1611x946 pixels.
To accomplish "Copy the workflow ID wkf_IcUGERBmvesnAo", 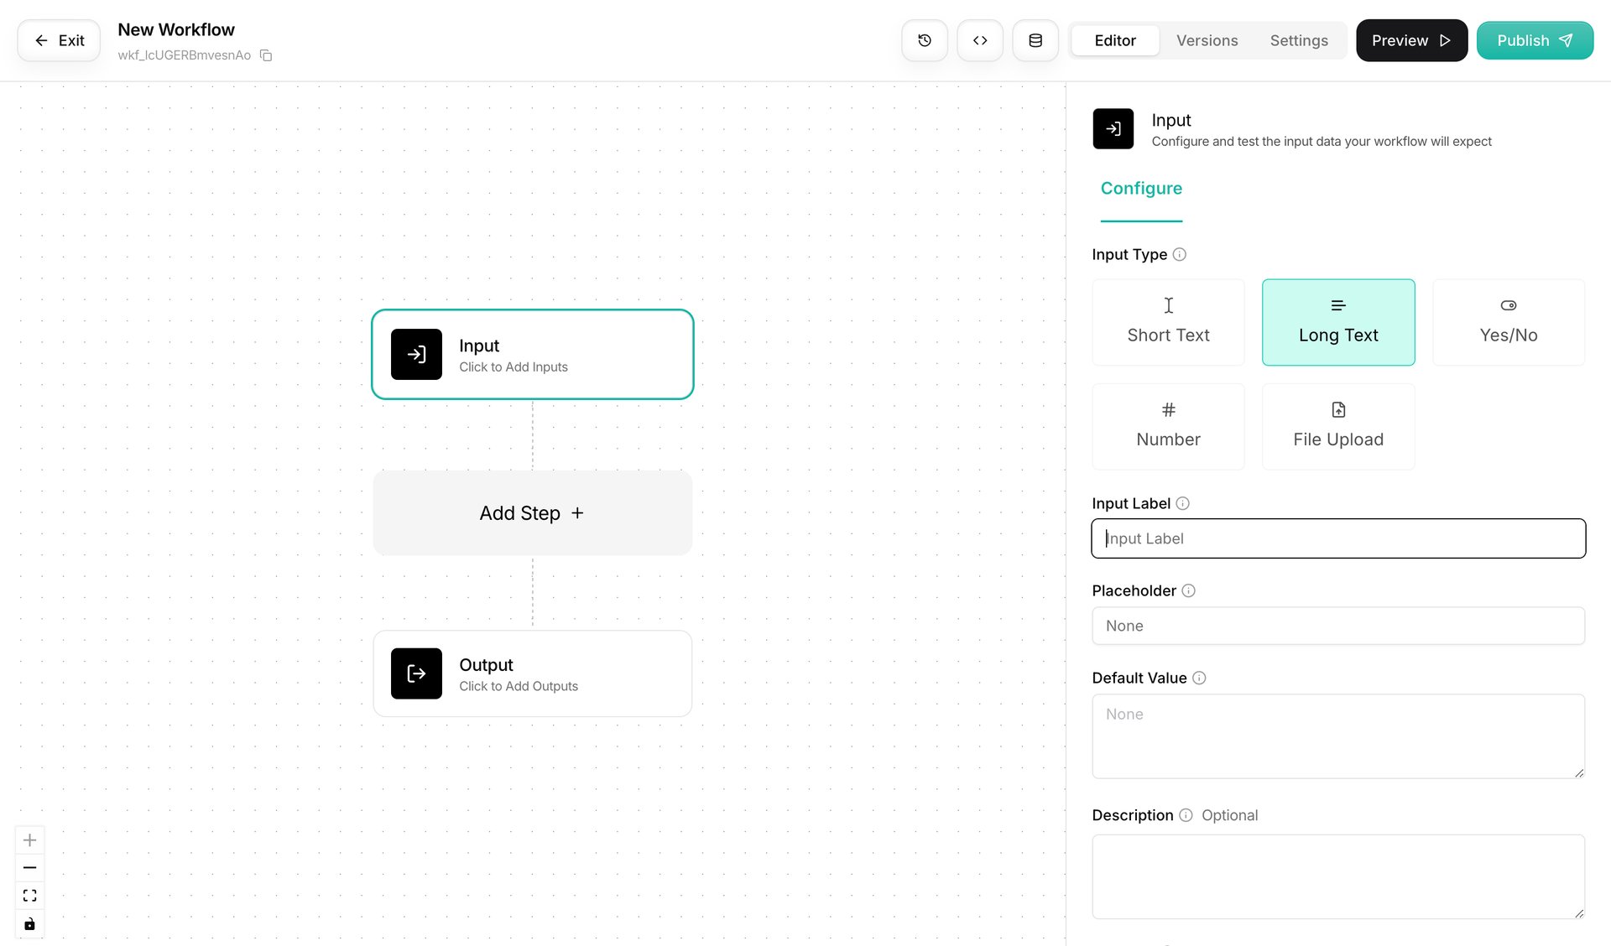I will point(265,55).
